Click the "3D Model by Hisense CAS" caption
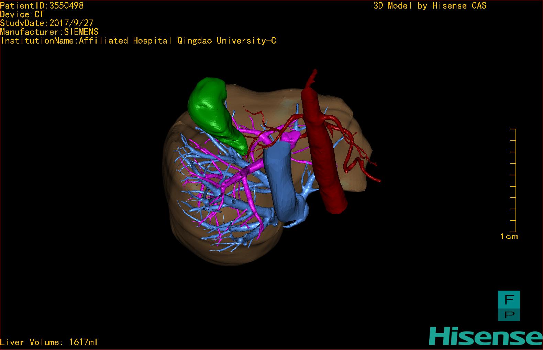Viewport: 543px width, 350px height. click(430, 5)
